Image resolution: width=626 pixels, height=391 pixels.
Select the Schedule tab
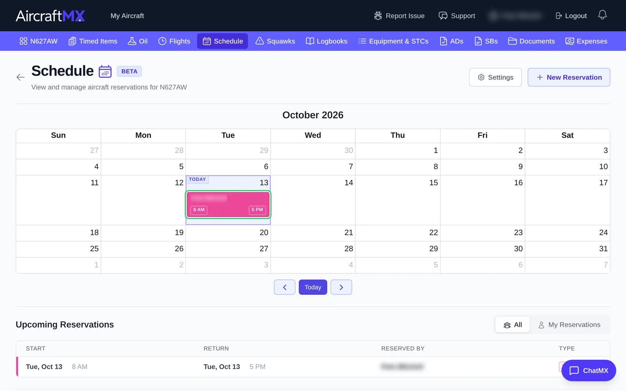(x=223, y=41)
